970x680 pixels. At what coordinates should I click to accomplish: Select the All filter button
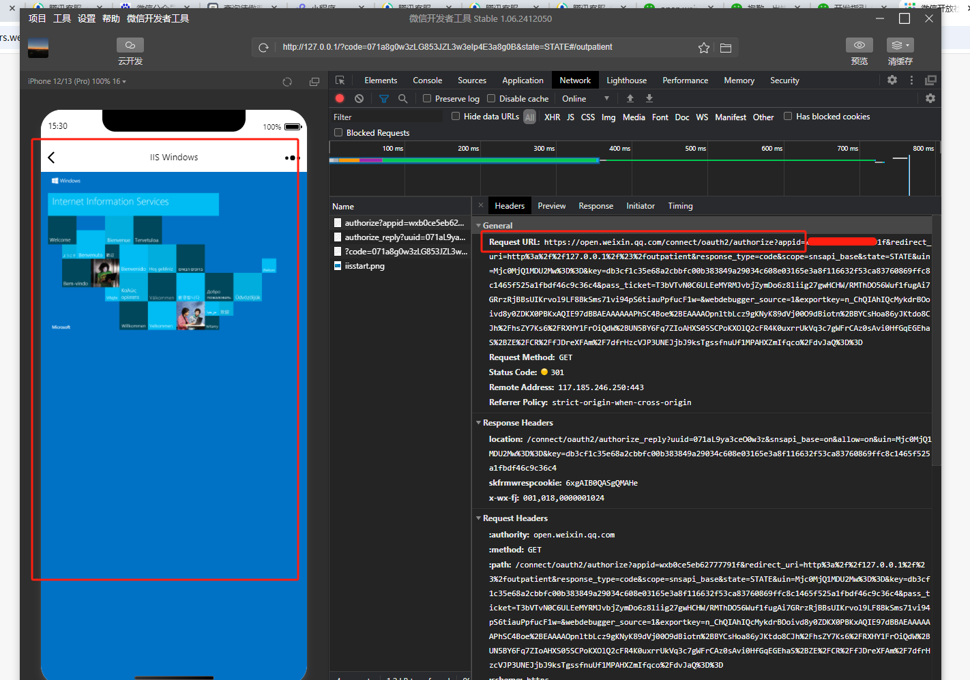pyautogui.click(x=529, y=117)
